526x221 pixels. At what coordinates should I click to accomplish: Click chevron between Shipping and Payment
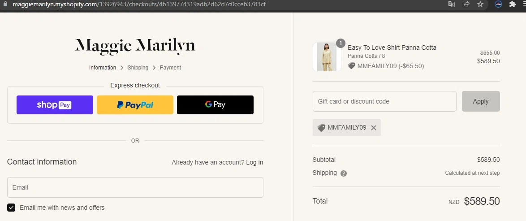coord(154,68)
